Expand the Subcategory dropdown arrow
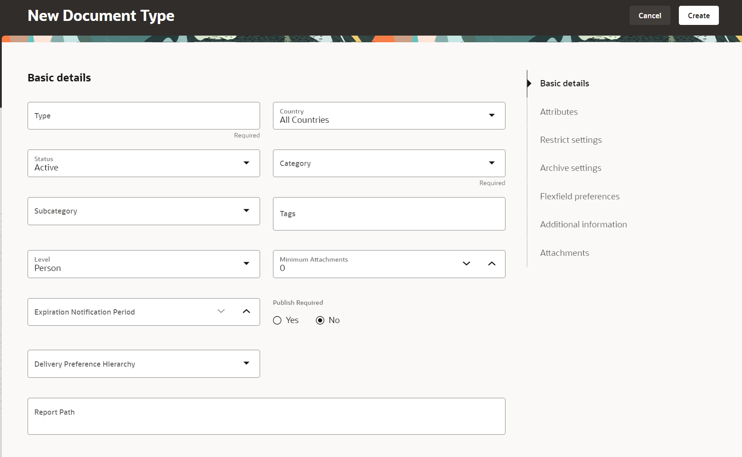 [x=246, y=210]
